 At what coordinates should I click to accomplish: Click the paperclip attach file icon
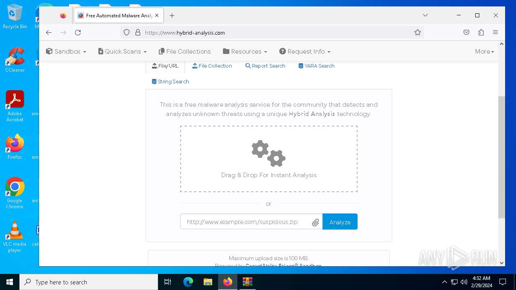(315, 222)
